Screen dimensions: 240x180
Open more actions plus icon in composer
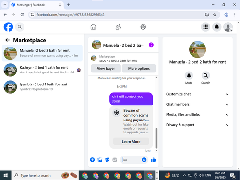coord(92,160)
